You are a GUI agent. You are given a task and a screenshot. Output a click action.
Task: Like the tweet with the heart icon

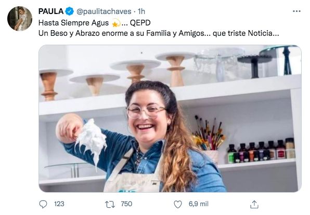click(177, 204)
